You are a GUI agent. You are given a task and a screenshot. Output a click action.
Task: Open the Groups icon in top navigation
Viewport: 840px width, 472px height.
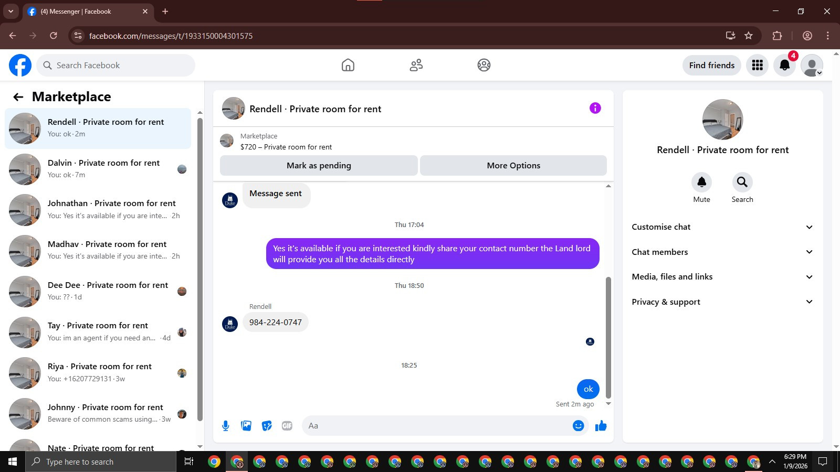[484, 65]
